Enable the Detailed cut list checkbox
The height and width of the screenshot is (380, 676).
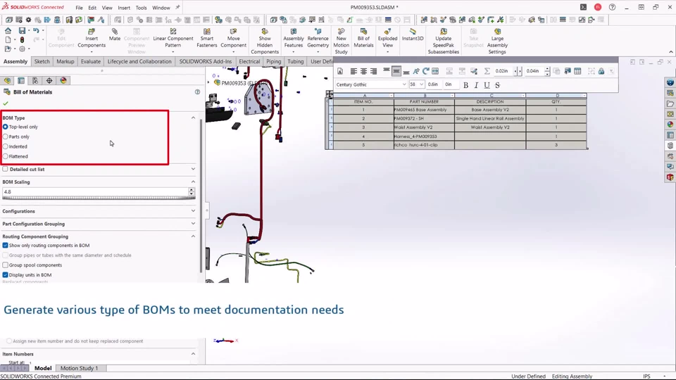coord(5,170)
